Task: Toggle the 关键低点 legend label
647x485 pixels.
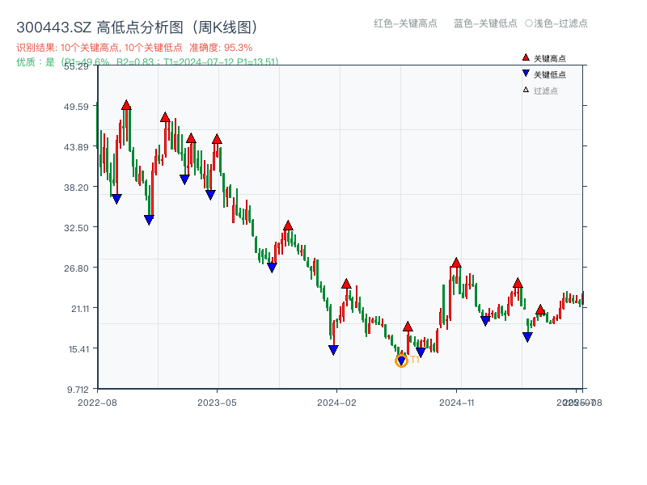Action: tap(550, 74)
